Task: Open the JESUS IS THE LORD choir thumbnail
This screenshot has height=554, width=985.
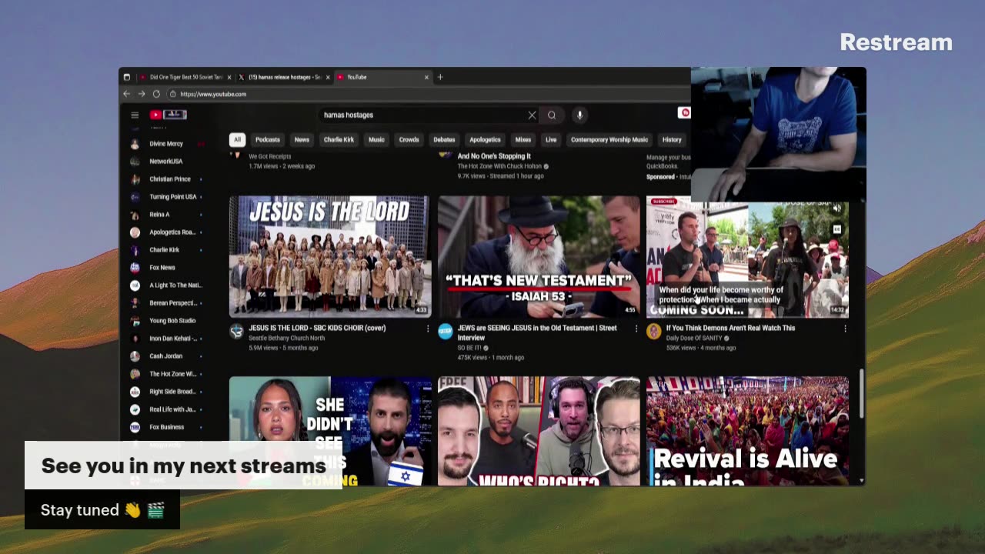Action: click(x=330, y=256)
